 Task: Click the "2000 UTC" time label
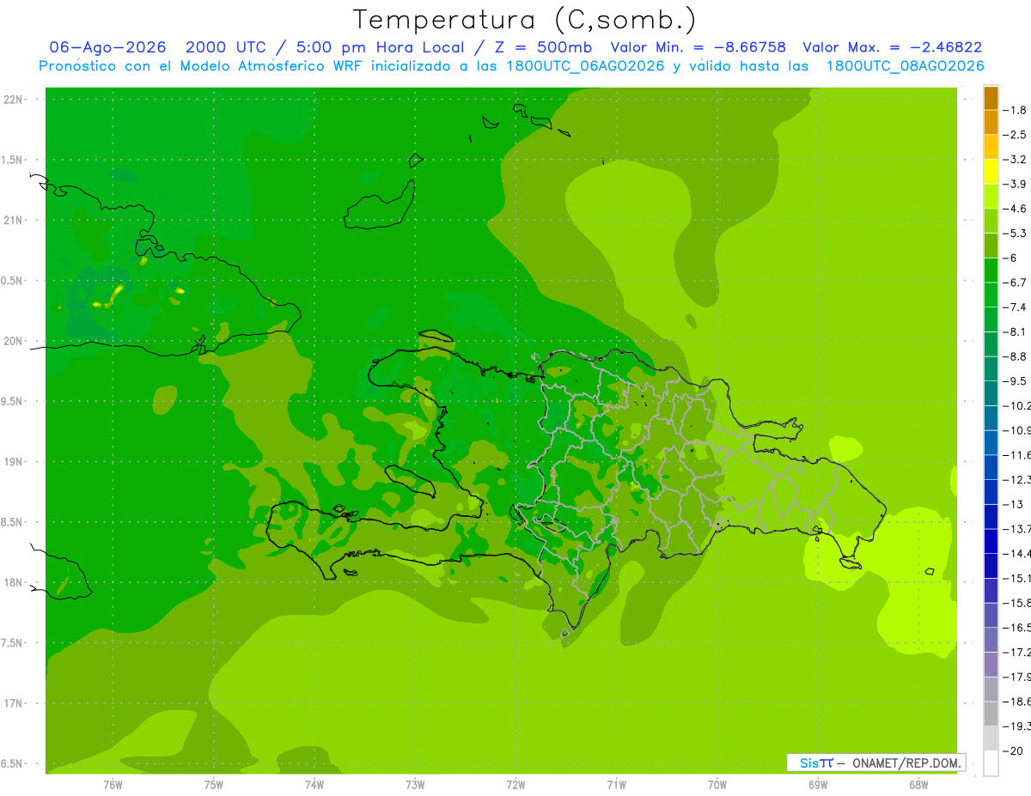[x=225, y=48]
